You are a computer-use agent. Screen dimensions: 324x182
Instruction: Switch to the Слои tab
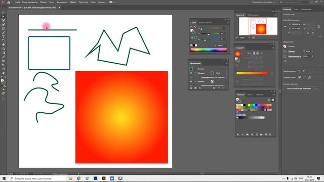coord(296,9)
